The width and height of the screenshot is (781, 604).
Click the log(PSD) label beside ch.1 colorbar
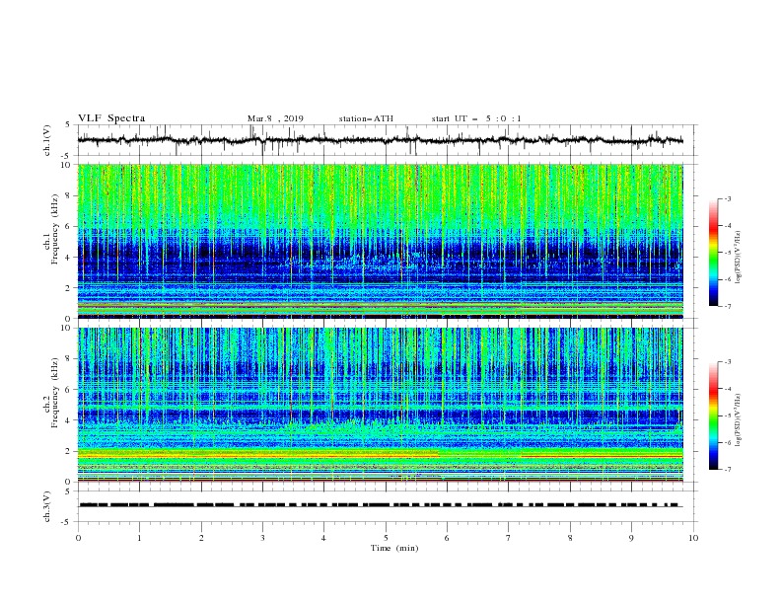738,258
